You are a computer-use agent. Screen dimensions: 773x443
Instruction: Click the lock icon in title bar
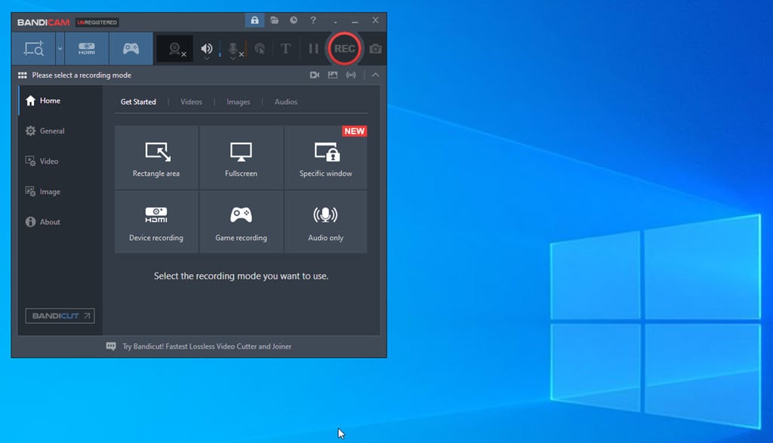254,20
